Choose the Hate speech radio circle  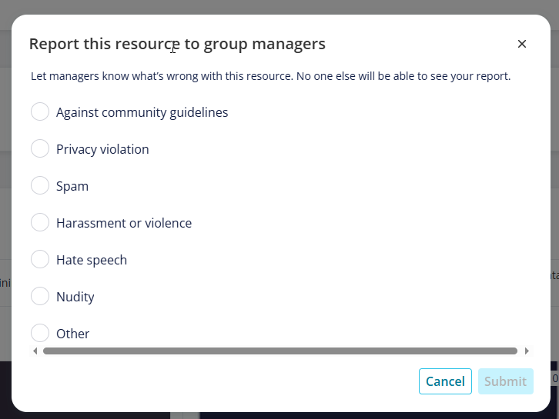(x=40, y=259)
